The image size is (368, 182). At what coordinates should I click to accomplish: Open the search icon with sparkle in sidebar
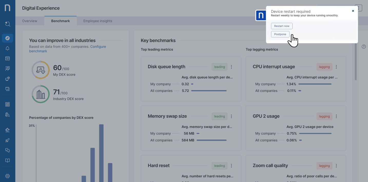coord(7,24)
